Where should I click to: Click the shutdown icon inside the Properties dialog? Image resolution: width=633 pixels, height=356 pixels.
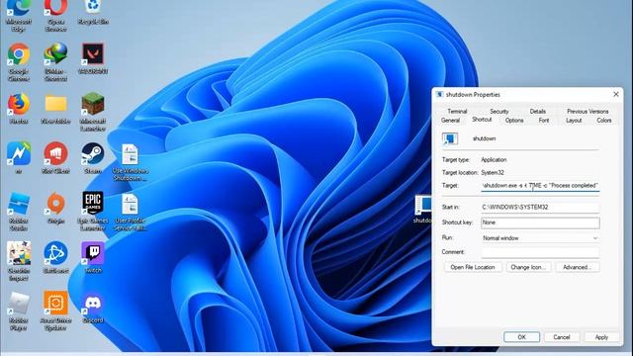(450, 138)
